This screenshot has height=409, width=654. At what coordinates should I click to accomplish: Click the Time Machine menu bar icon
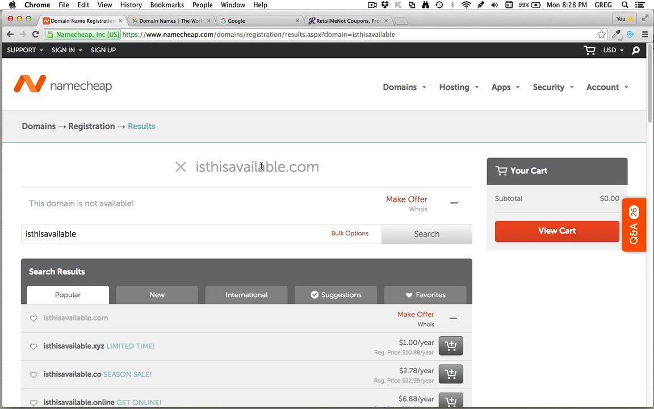click(x=439, y=5)
